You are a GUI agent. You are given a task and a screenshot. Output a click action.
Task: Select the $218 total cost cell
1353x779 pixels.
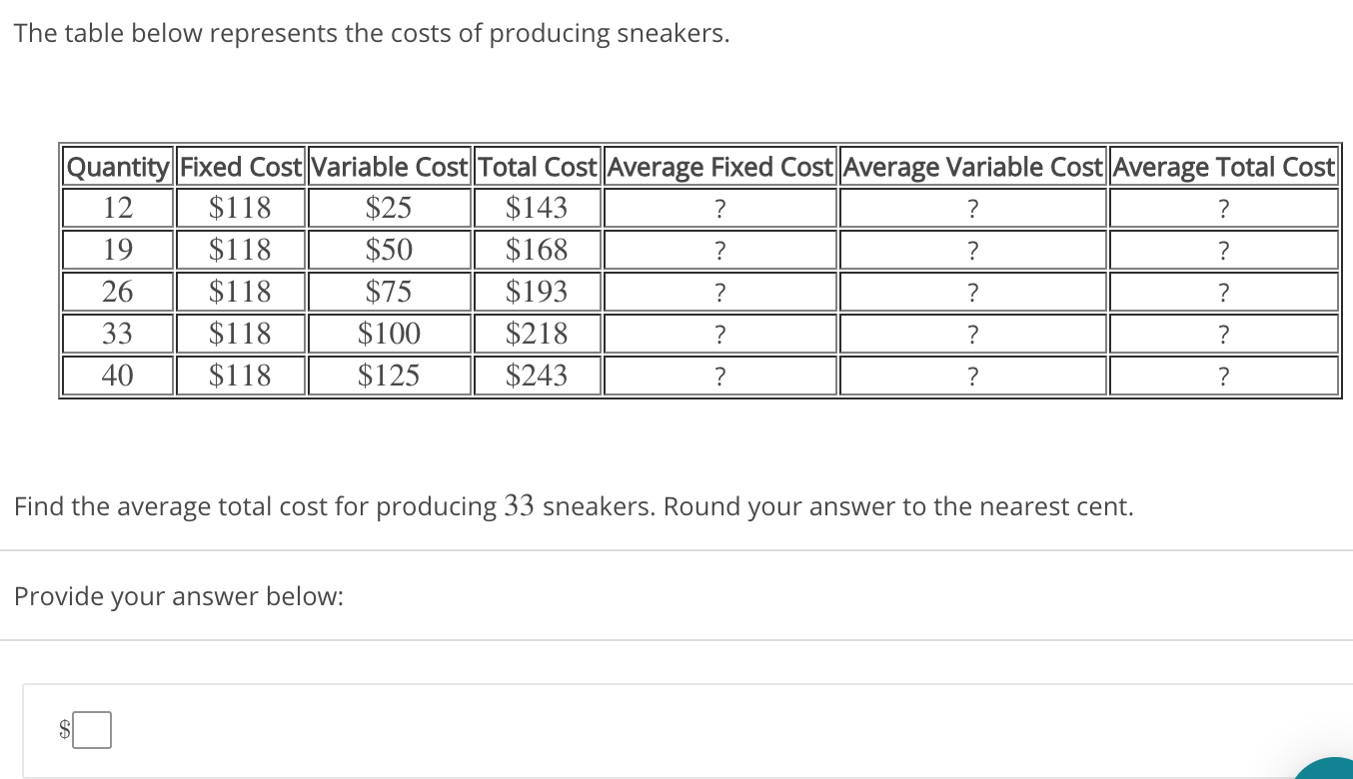537,334
